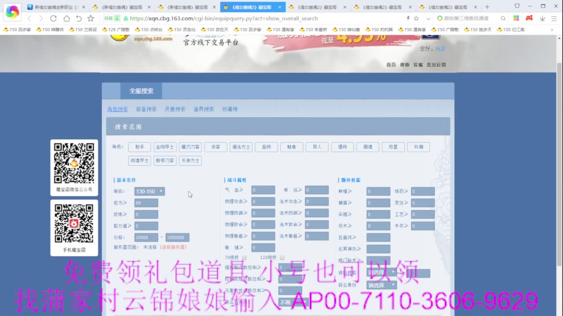The height and width of the screenshot is (316, 563).
Task: Switch to 道具搜索 search type
Action: (204, 109)
